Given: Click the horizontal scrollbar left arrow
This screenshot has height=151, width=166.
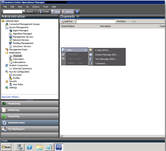Looking at the screenshot, I should [61, 136].
